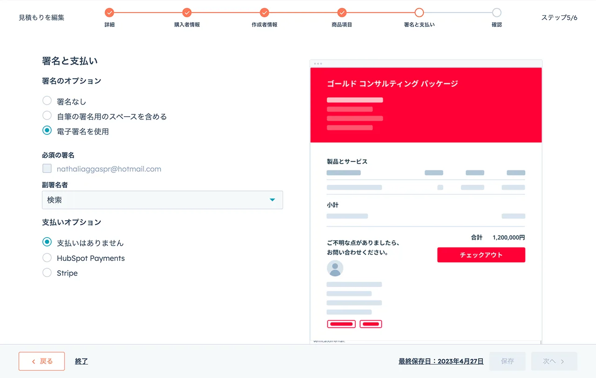Select 自筆の署名用のスペースを含める option
This screenshot has height=378, width=596.
coord(47,116)
